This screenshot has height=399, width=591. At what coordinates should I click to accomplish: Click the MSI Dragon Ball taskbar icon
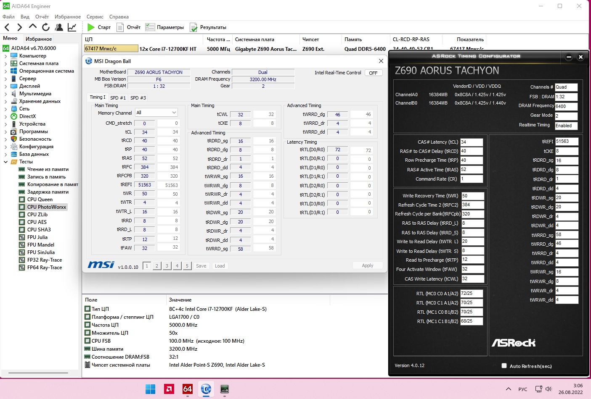point(206,389)
